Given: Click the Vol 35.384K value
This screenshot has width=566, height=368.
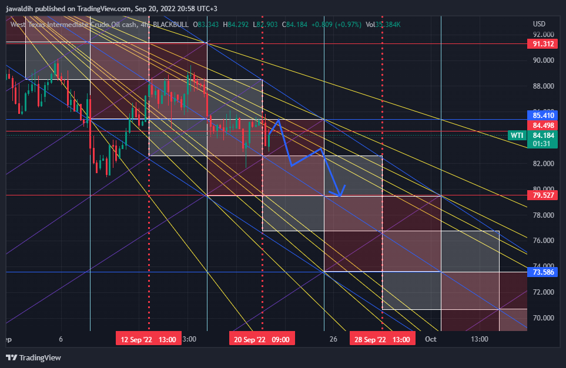Looking at the screenshot, I should coord(383,25).
